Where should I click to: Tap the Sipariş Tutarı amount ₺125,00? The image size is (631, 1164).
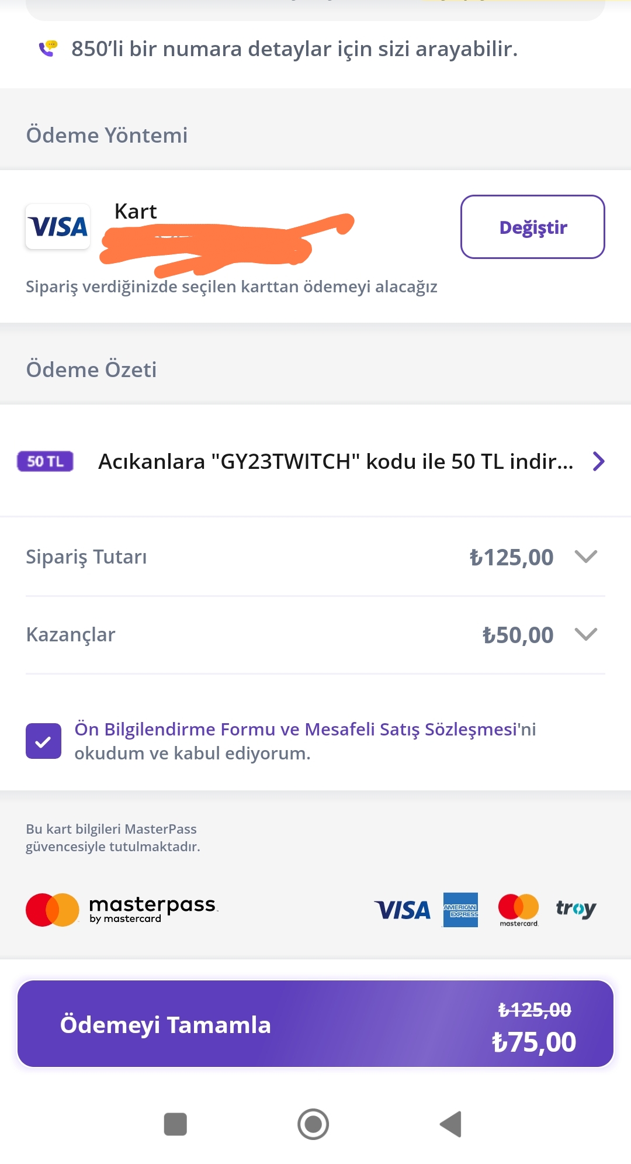[x=512, y=557]
